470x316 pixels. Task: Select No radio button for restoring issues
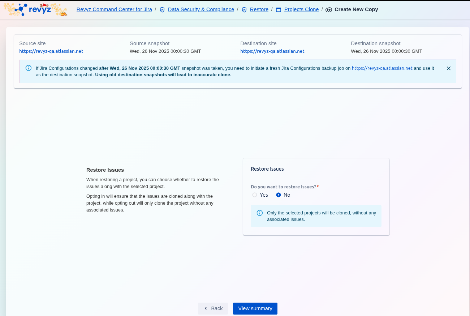pyautogui.click(x=279, y=195)
